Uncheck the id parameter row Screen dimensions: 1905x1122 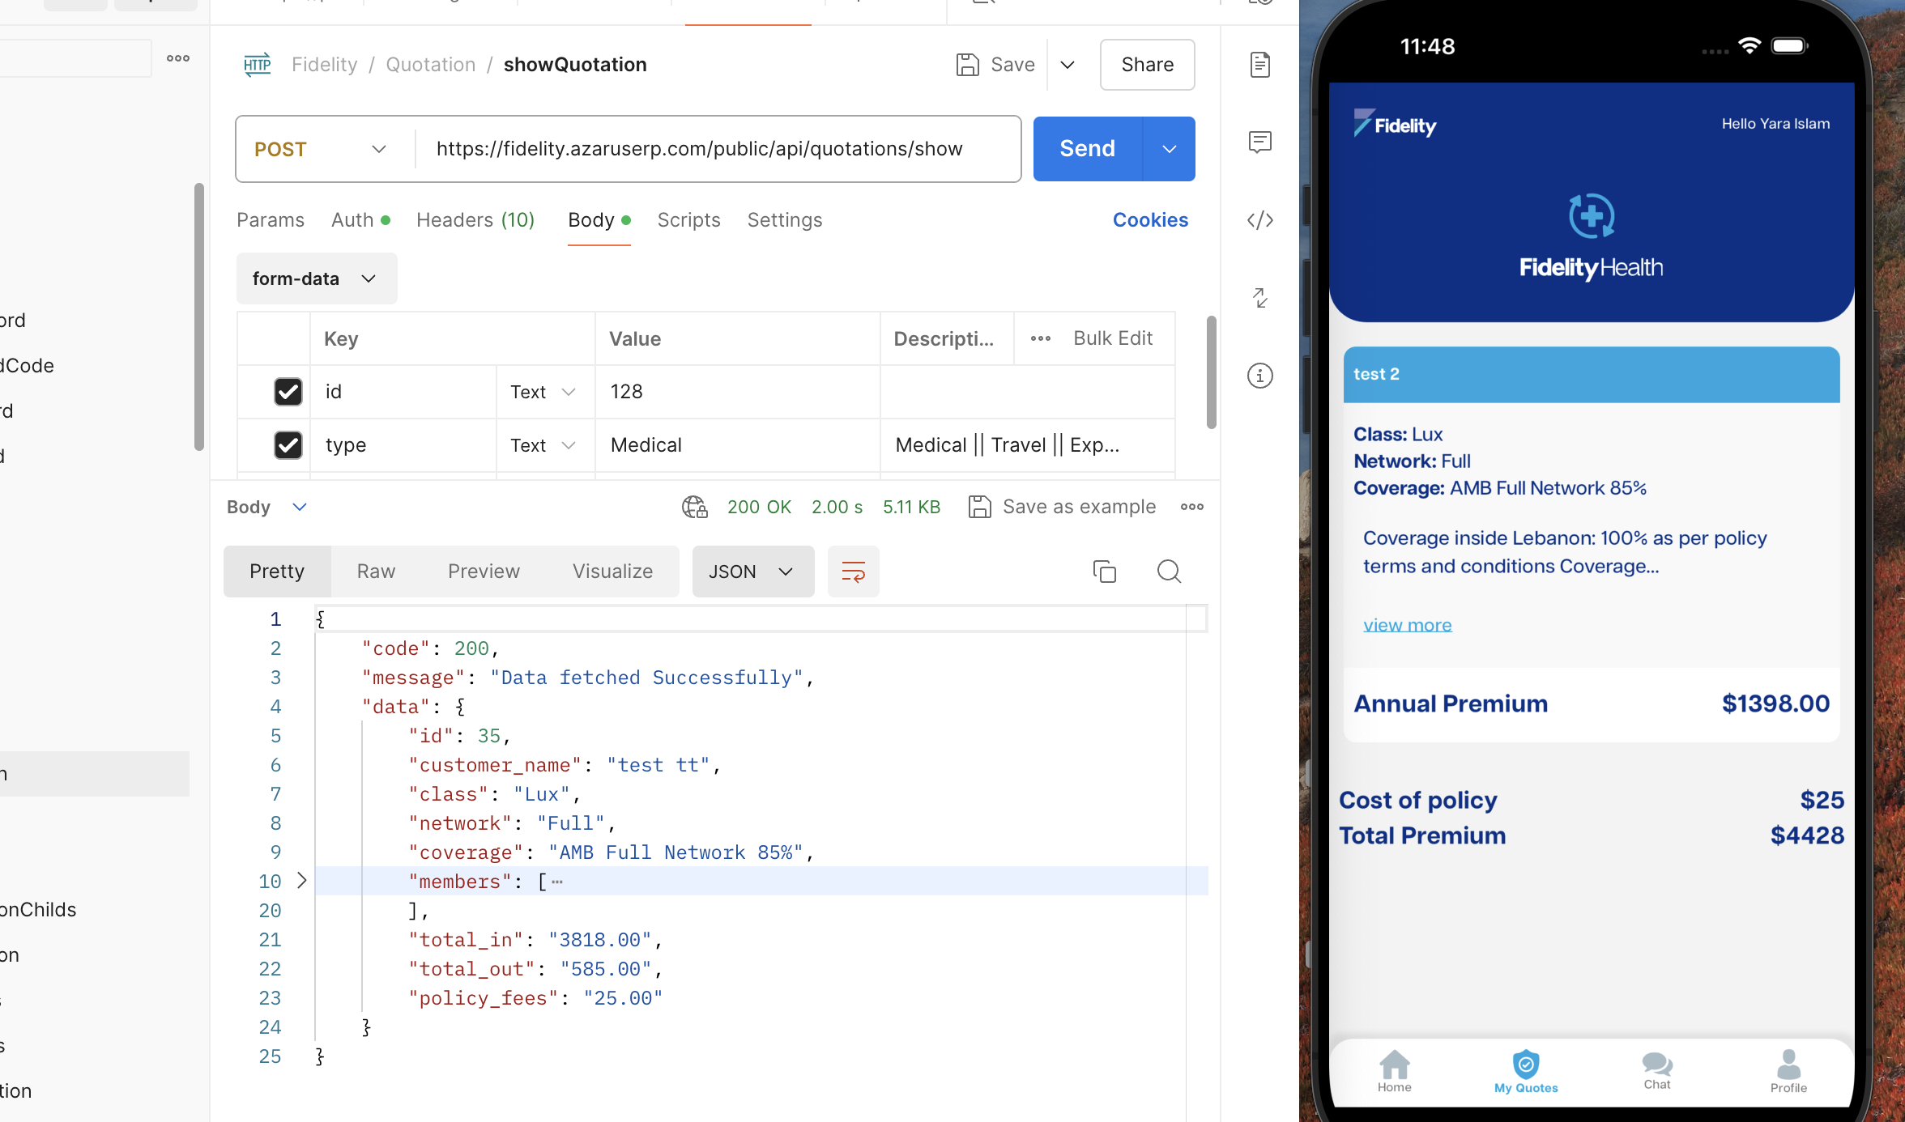[288, 392]
